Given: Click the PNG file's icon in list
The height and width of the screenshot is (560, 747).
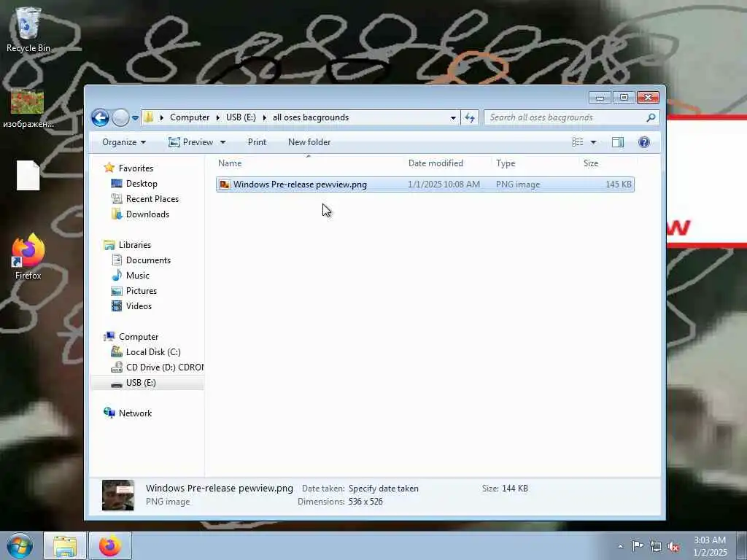Looking at the screenshot, I should pos(225,184).
